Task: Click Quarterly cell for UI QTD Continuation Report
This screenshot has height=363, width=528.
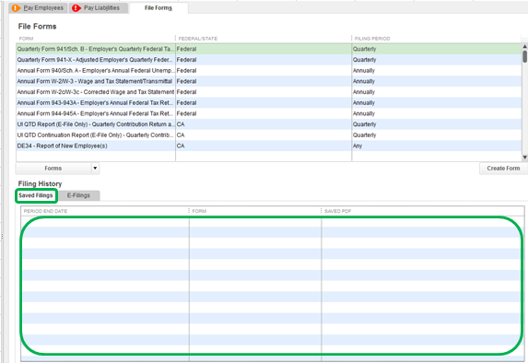Action: coord(437,135)
